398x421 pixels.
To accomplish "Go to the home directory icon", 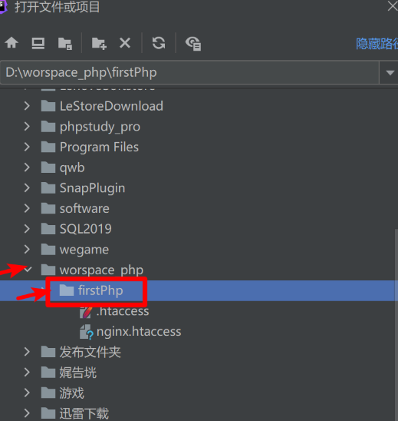I will click(12, 43).
